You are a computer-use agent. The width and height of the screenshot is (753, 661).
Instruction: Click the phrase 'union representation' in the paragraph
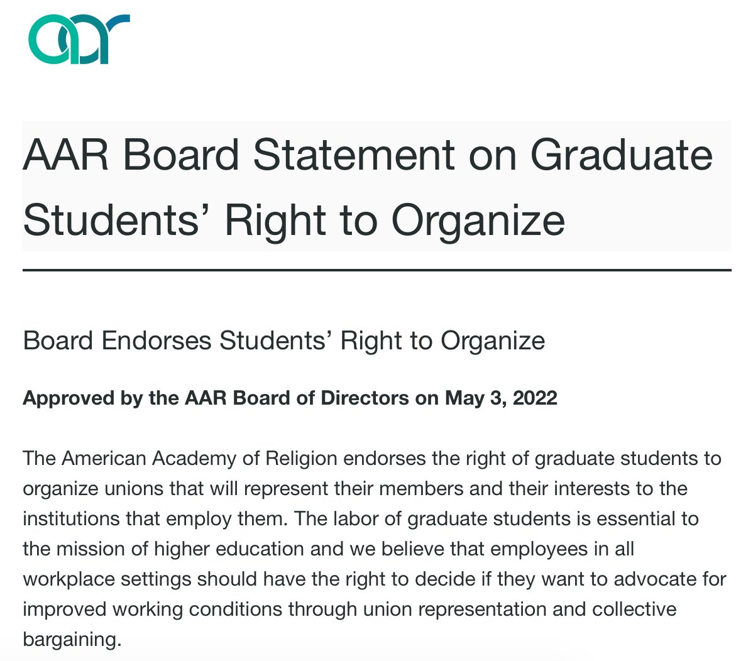coord(454,609)
